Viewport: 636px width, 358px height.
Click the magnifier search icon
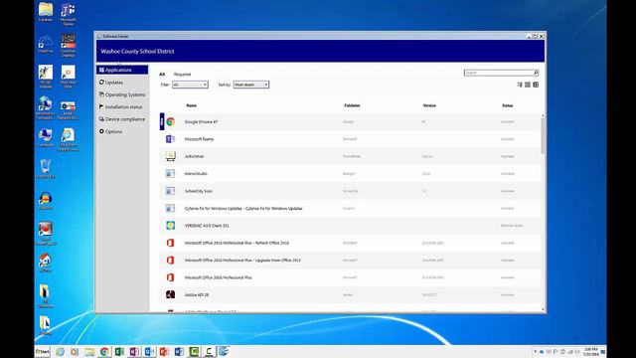[x=536, y=73]
